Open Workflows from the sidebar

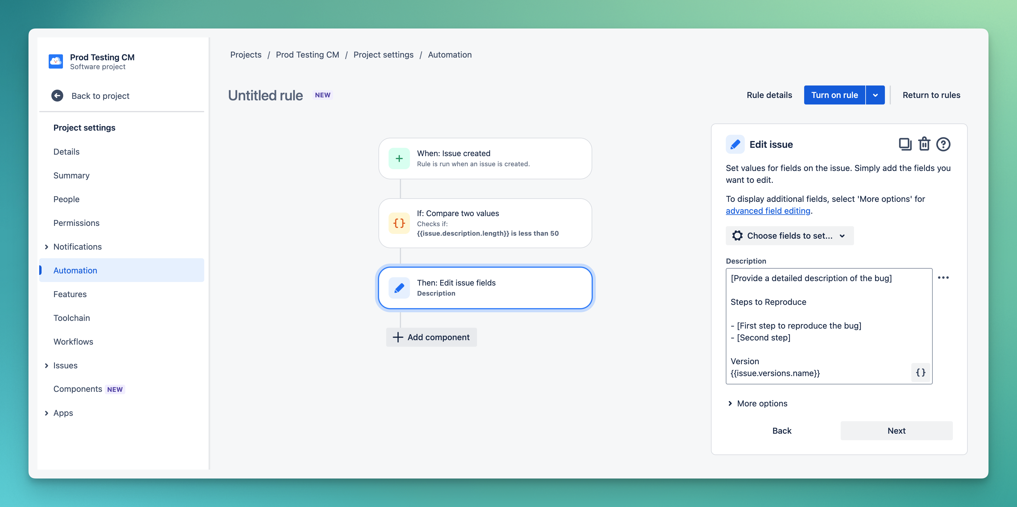click(x=73, y=342)
